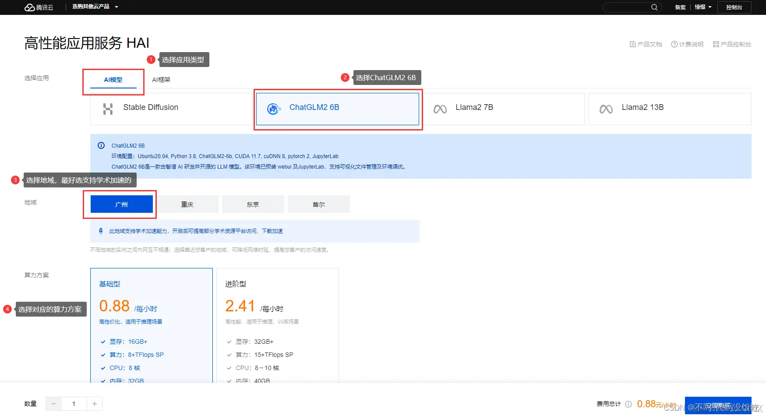Click the 选择应用 section label
Screen dimensions: 766x416
pos(36,78)
